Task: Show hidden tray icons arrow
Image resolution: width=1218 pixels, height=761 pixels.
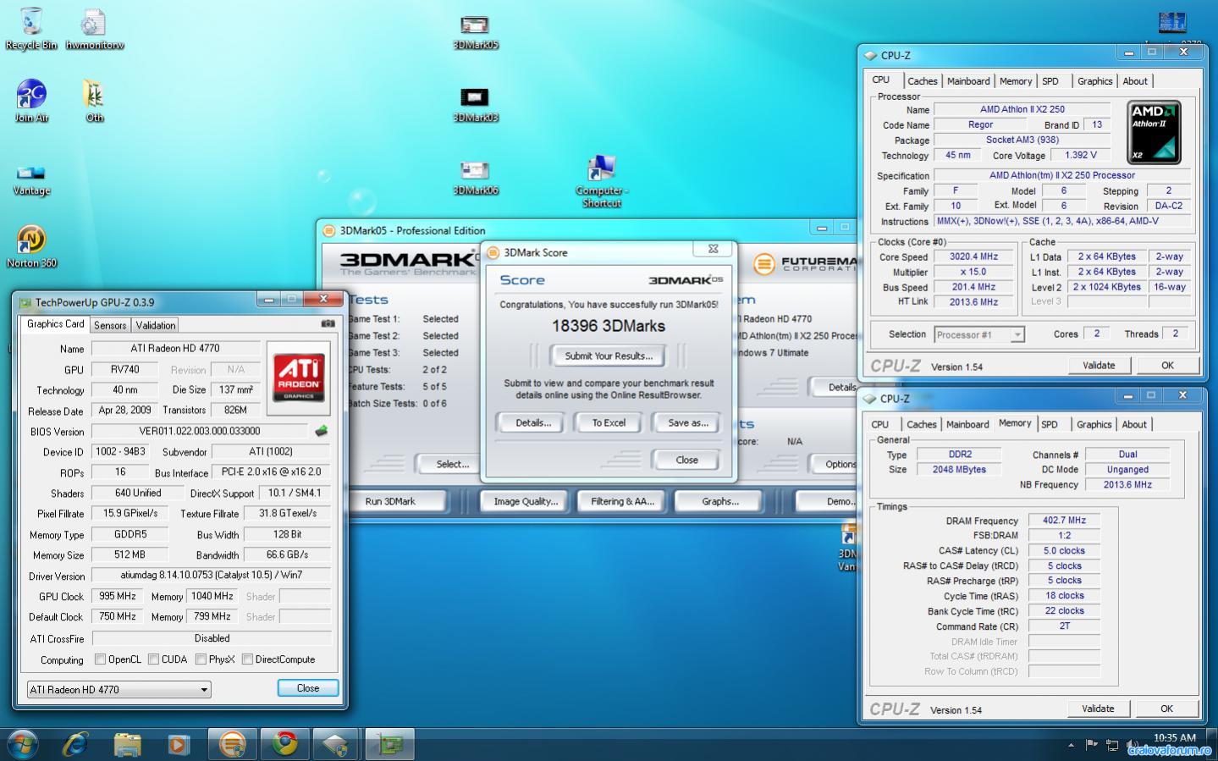Action: tap(1071, 746)
